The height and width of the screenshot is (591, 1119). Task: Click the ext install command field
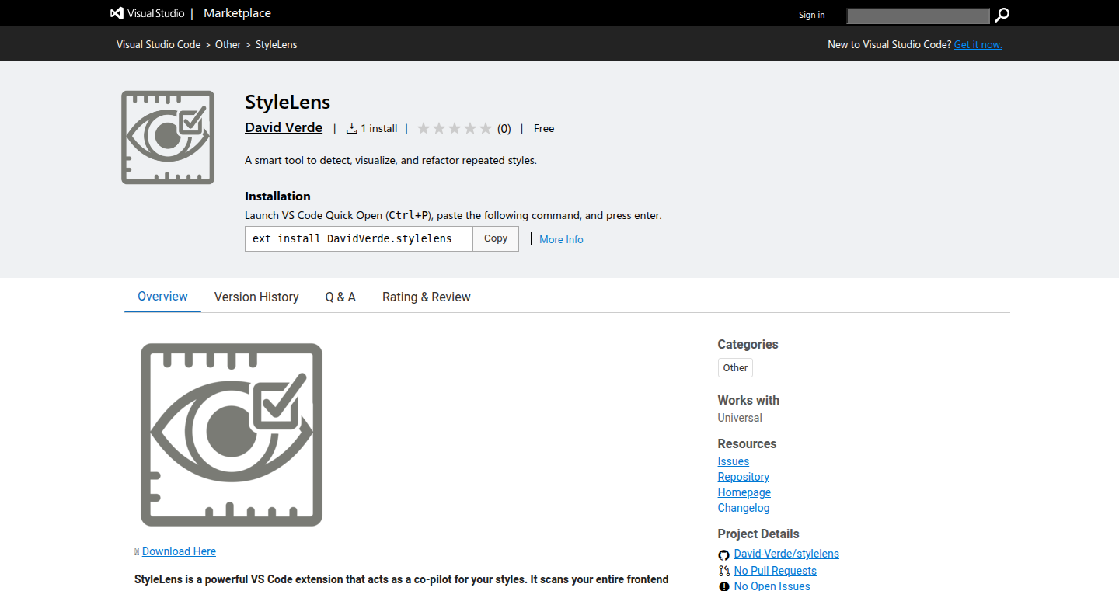359,238
